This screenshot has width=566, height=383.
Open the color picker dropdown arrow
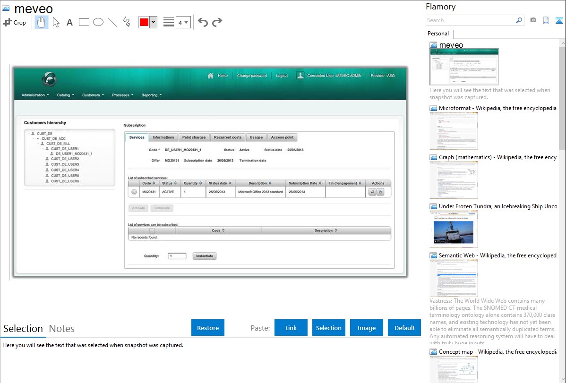click(x=153, y=22)
